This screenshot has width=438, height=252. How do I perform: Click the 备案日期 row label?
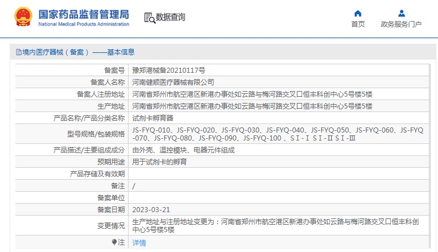[111, 210]
